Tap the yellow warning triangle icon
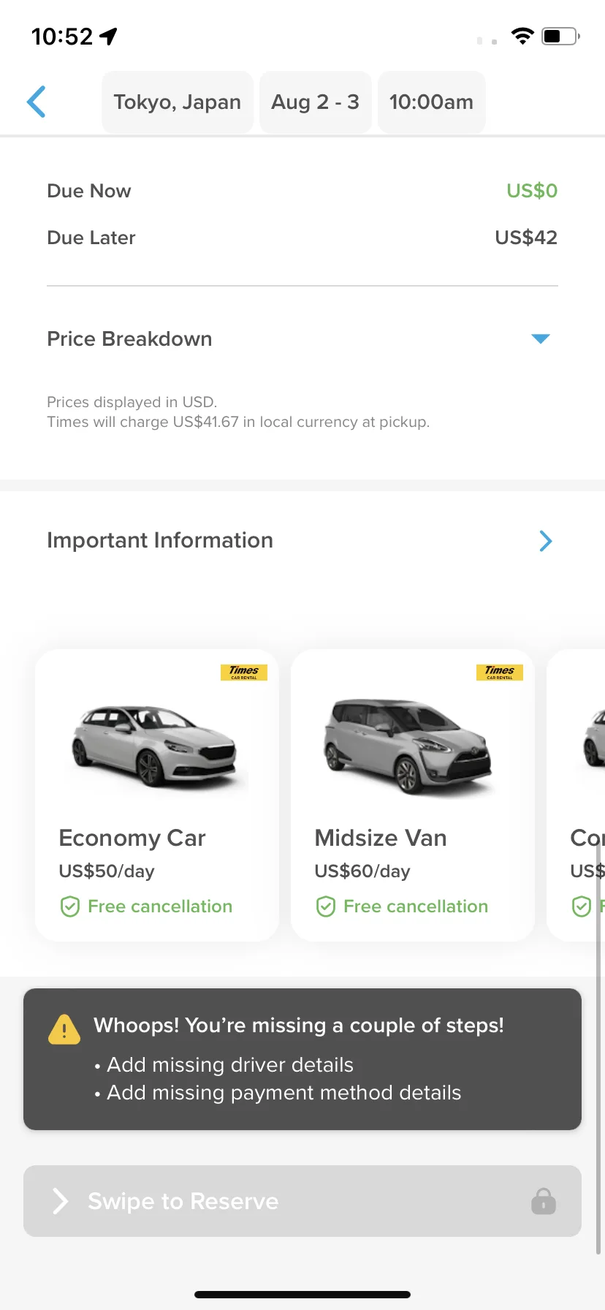The height and width of the screenshot is (1310, 605). point(64,1029)
